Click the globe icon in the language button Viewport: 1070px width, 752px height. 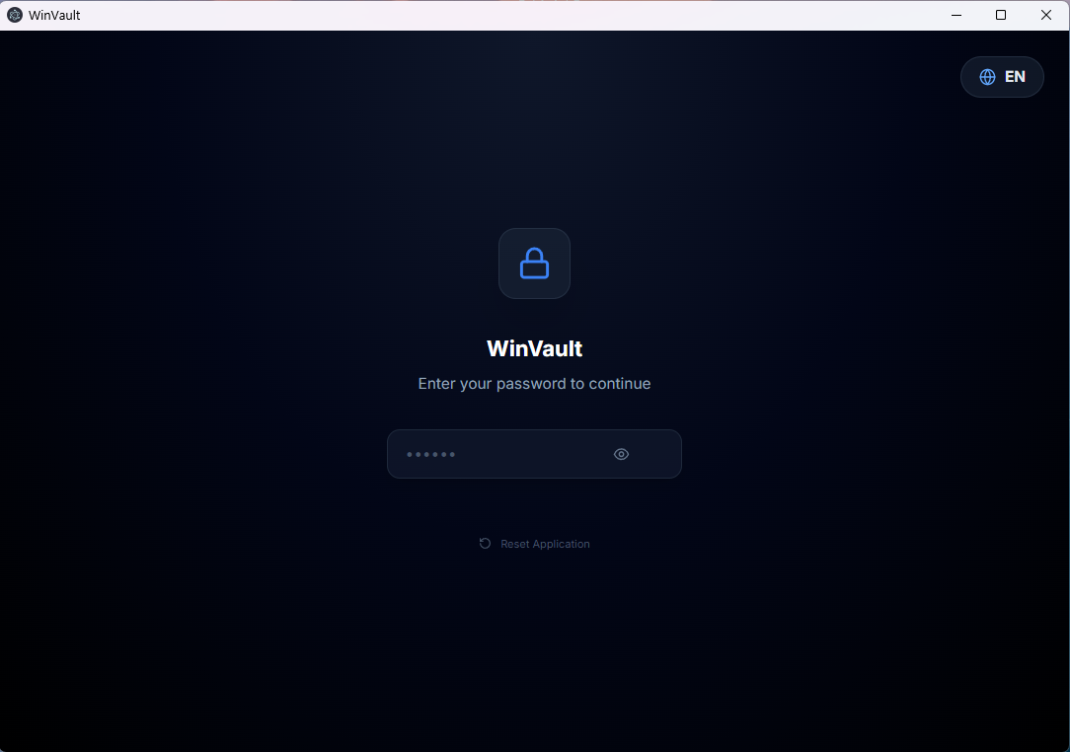(x=987, y=77)
